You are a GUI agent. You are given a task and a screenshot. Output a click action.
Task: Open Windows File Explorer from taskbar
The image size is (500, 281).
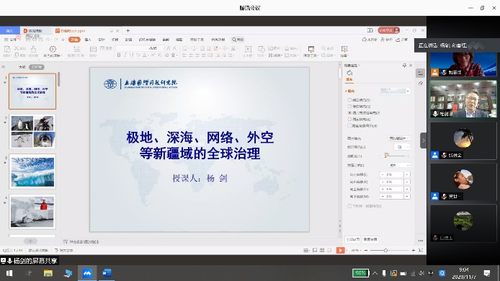[48, 273]
